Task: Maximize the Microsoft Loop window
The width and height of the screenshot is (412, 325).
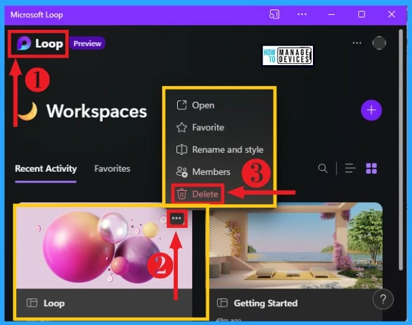Action: coord(362,14)
